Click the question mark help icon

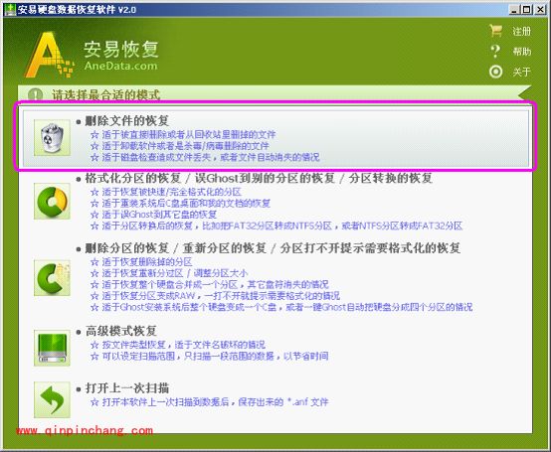click(495, 52)
